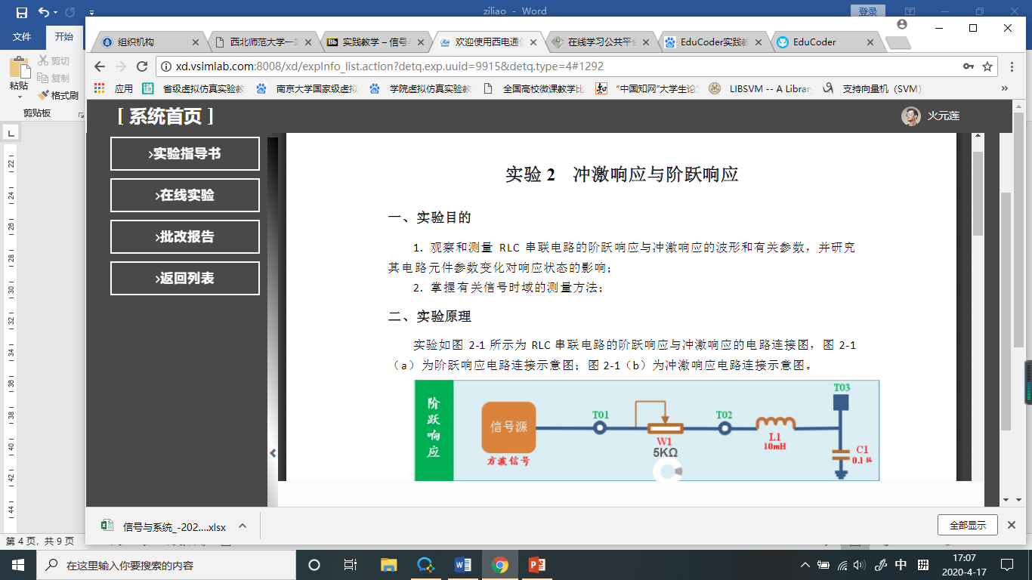Expand options for the downloaded xlsx file
Viewport: 1032px width, 580px height.
(243, 526)
